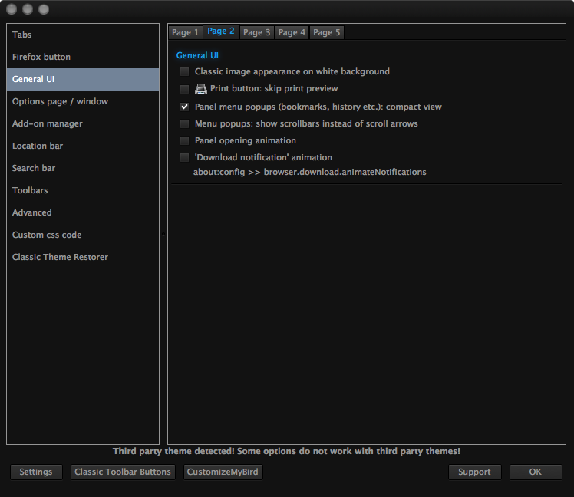Click the printer icon beside Print button option
This screenshot has height=497, width=574.
(x=200, y=89)
